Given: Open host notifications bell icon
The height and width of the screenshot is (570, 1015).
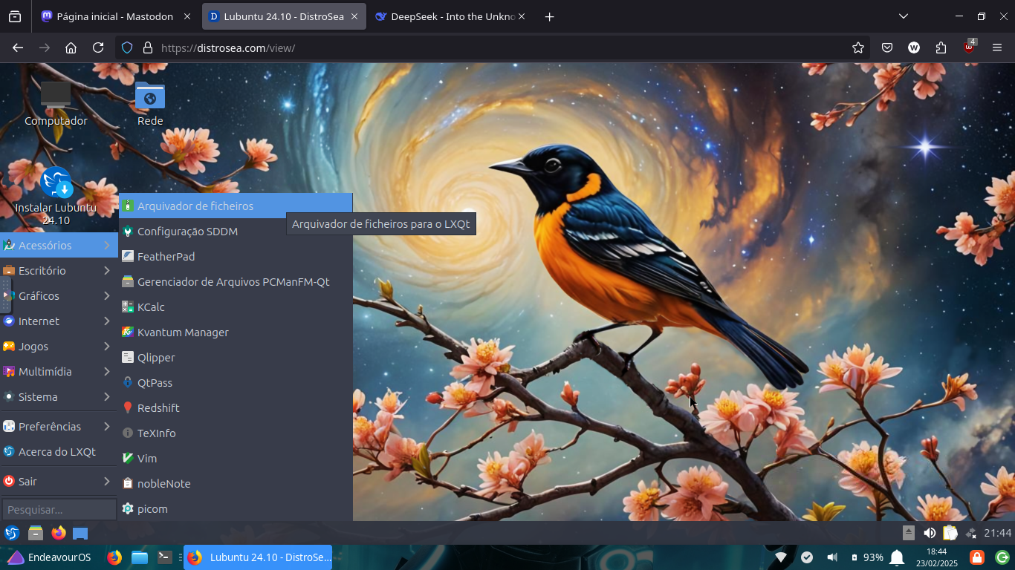Looking at the screenshot, I should 897,557.
